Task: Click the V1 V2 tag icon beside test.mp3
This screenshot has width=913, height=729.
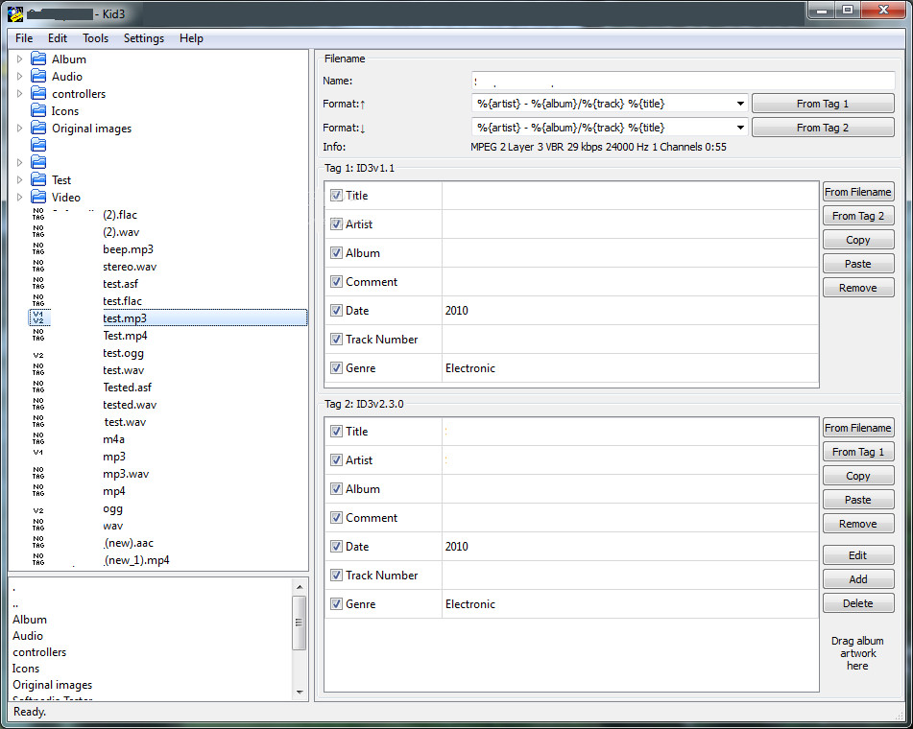Action: point(38,317)
